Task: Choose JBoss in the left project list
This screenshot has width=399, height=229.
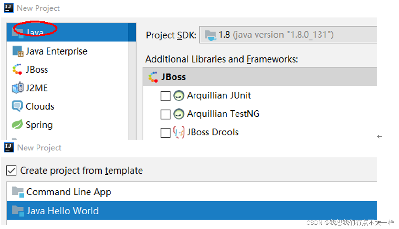Action: click(67, 69)
